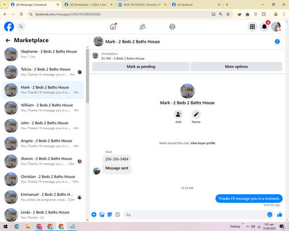Bookmark this page with star
The height and width of the screenshot is (231, 289).
[228, 14]
